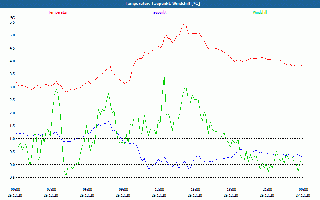Click the 5,0 y-axis value
The height and width of the screenshot is (200, 320).
(x=12, y=35)
